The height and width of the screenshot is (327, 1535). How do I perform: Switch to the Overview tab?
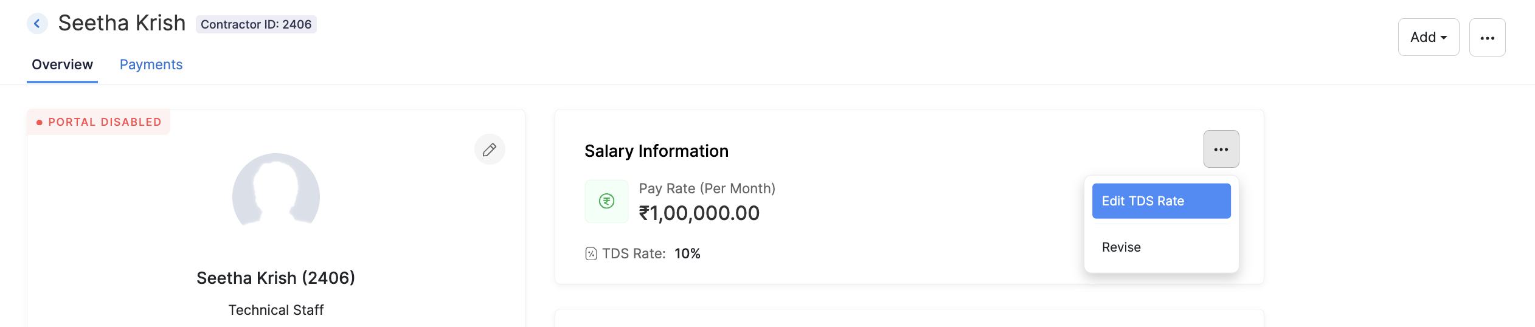coord(62,64)
